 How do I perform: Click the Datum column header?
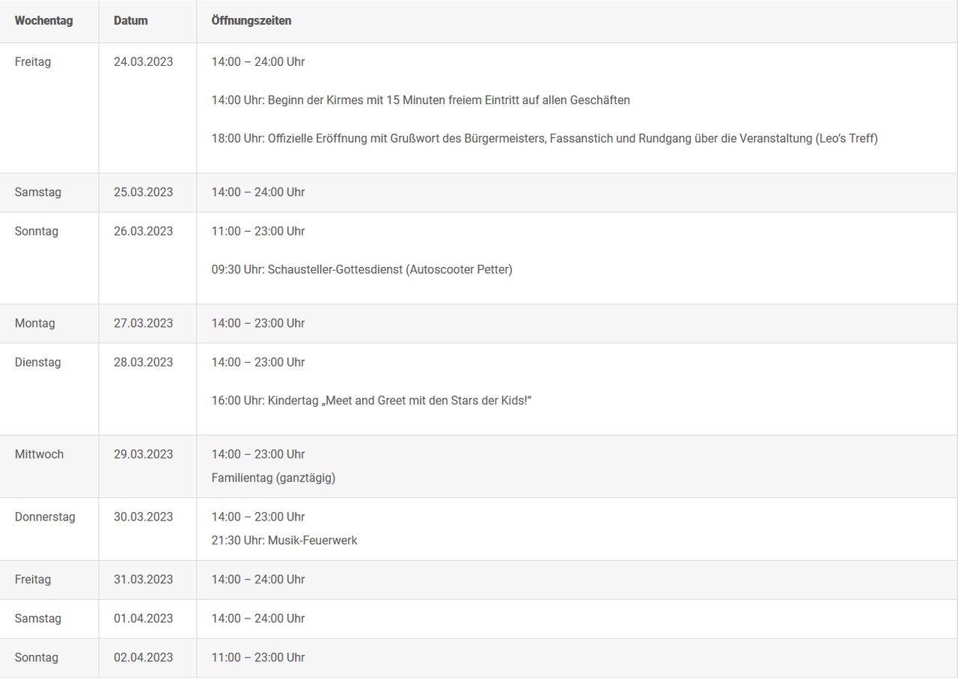(130, 21)
